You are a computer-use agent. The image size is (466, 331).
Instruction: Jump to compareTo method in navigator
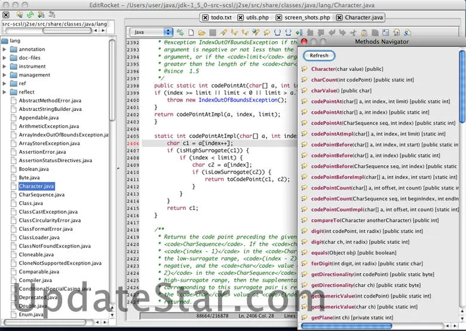[x=325, y=220]
